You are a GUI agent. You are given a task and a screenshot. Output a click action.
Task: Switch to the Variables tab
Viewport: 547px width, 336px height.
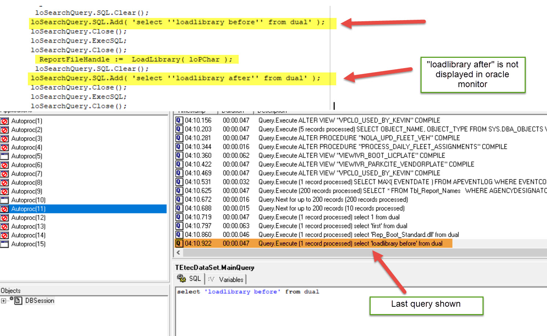click(226, 279)
